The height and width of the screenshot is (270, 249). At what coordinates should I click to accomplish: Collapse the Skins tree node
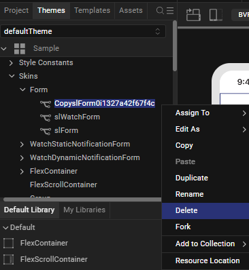click(12, 76)
